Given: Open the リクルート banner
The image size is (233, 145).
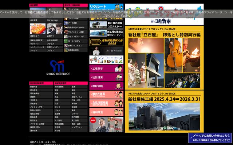Looking at the screenshot, I should coord(106,7).
